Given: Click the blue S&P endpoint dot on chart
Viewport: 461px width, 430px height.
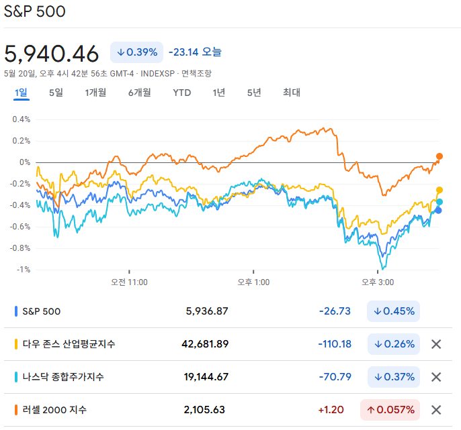Looking at the screenshot, I should click(438, 210).
